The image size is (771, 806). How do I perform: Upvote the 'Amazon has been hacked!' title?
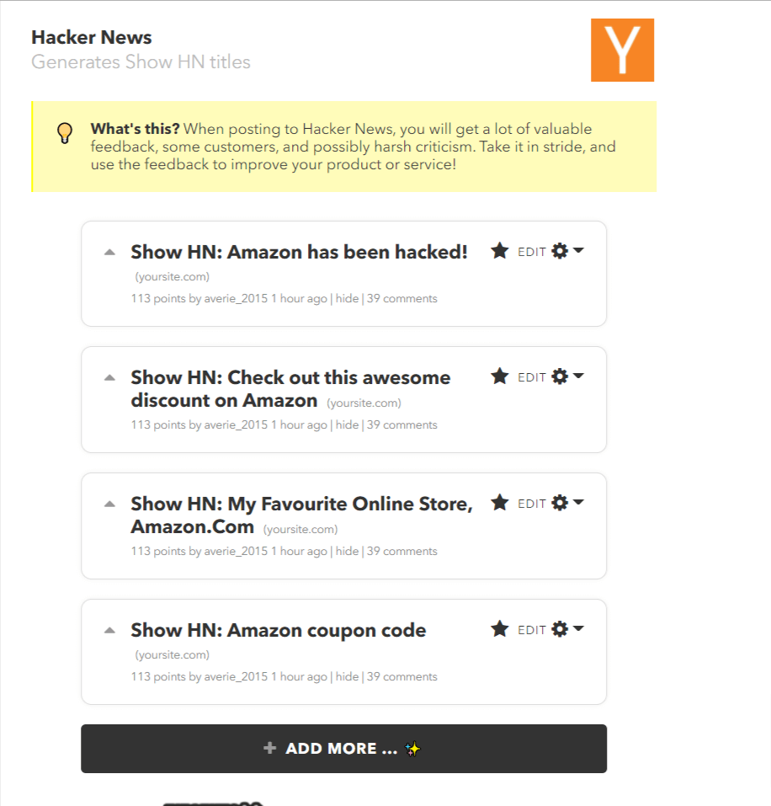coord(109,252)
